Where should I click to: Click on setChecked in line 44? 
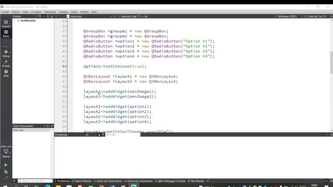pyautogui.click(x=118, y=66)
